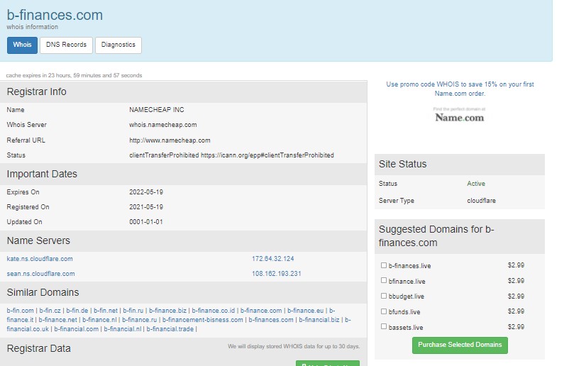Click the Registrar Data heading
The image size is (569, 366).
pos(39,348)
